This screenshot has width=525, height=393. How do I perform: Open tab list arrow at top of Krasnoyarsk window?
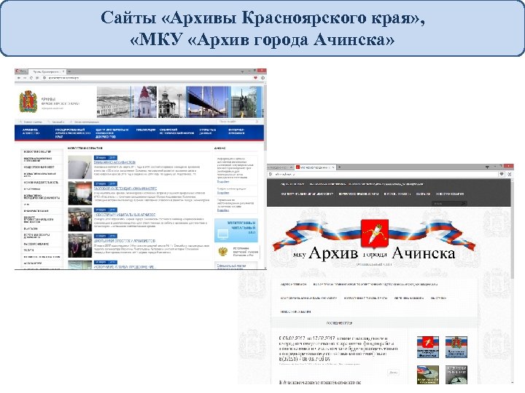click(x=242, y=71)
